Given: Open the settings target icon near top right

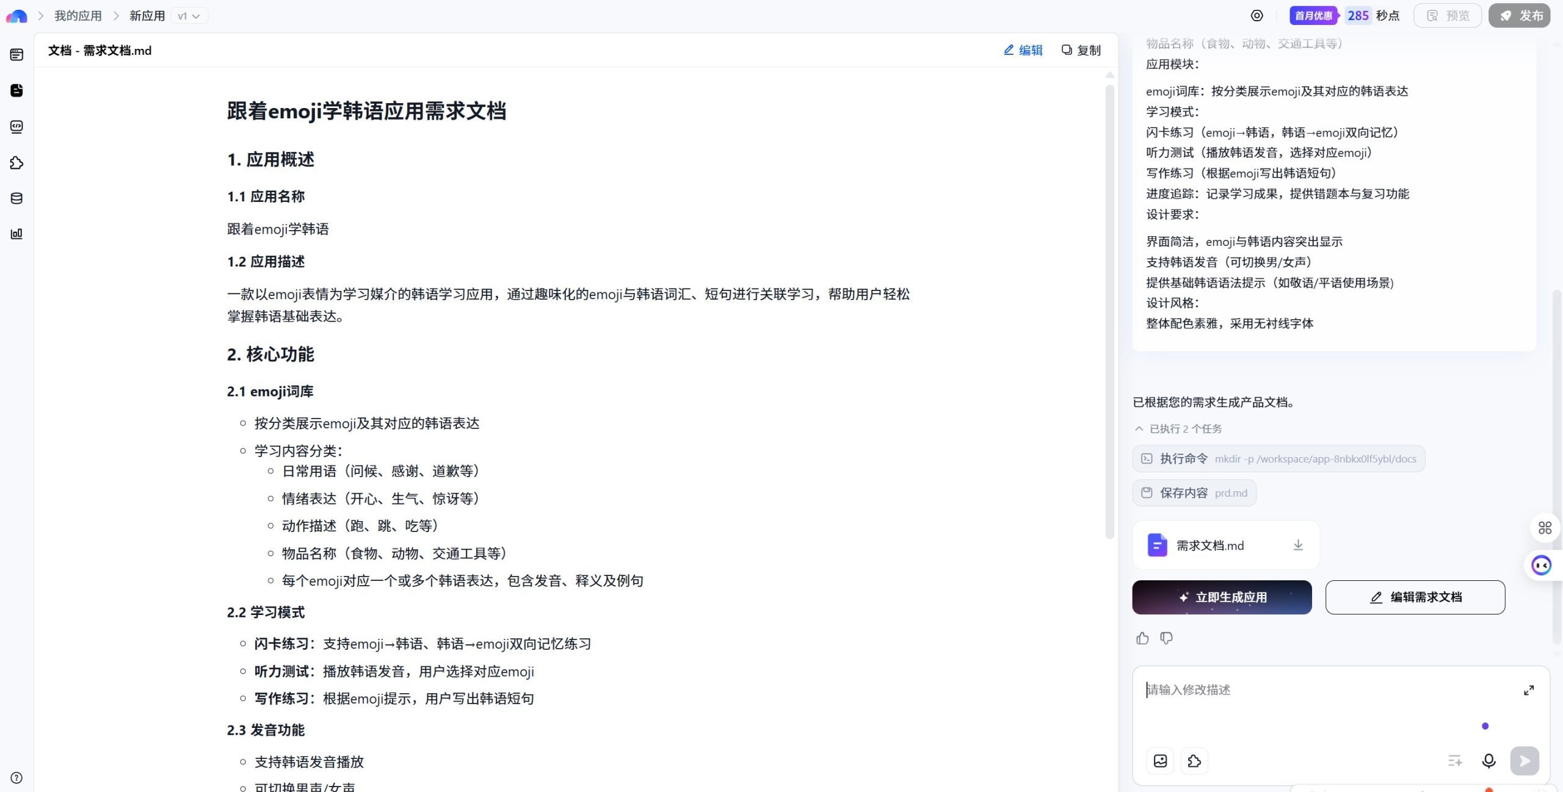Looking at the screenshot, I should 1257,15.
